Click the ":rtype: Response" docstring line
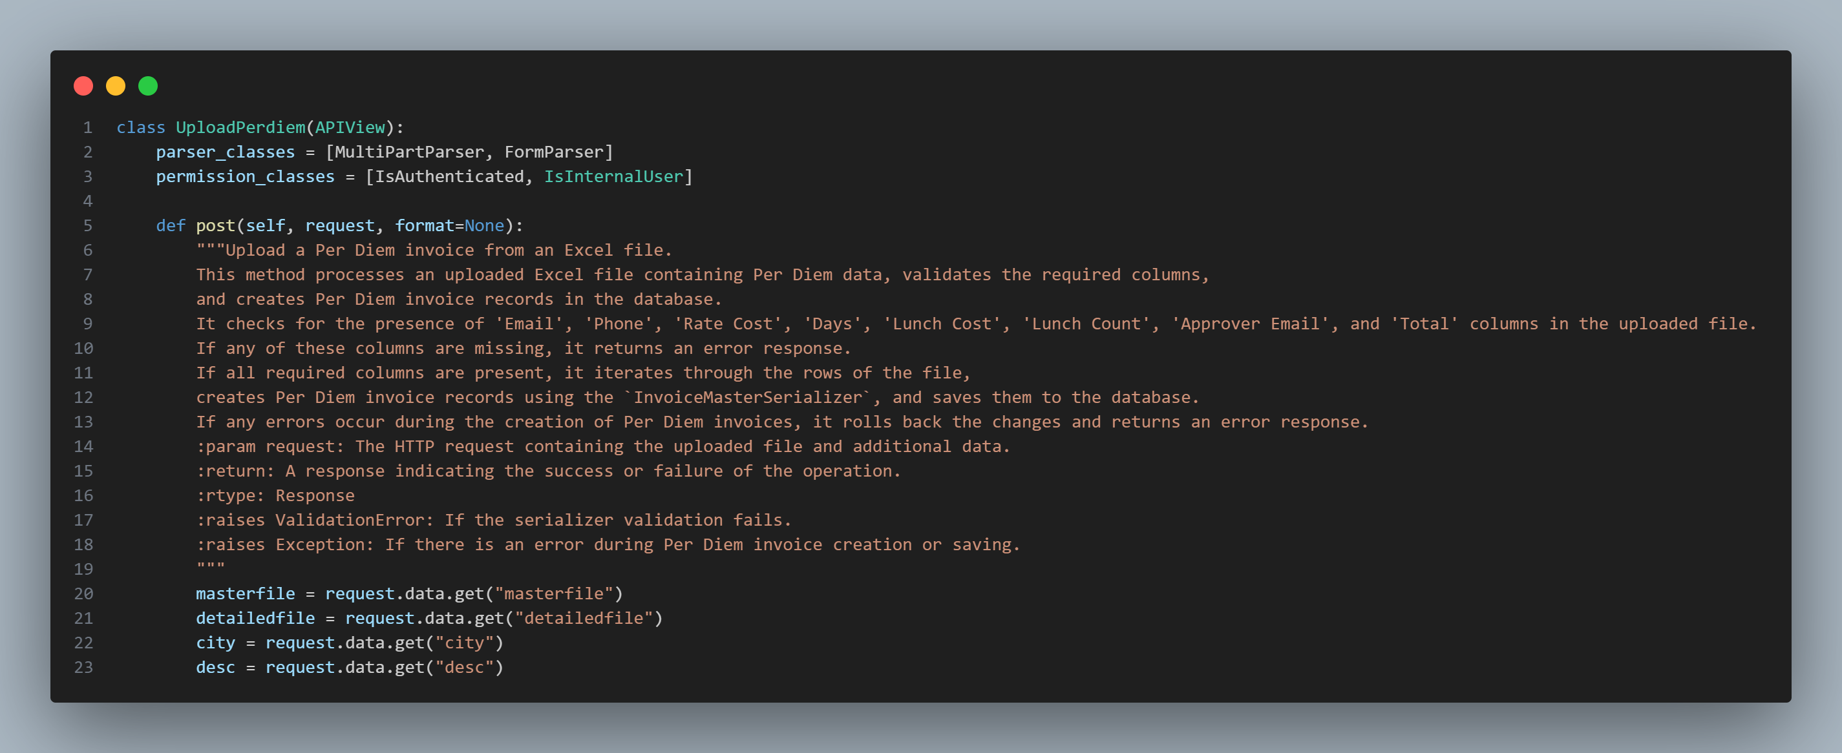Image resolution: width=1842 pixels, height=753 pixels. point(275,496)
